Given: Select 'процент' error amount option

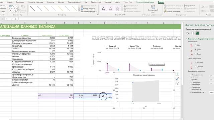Looking at the screenshot, I should tap(190, 80).
